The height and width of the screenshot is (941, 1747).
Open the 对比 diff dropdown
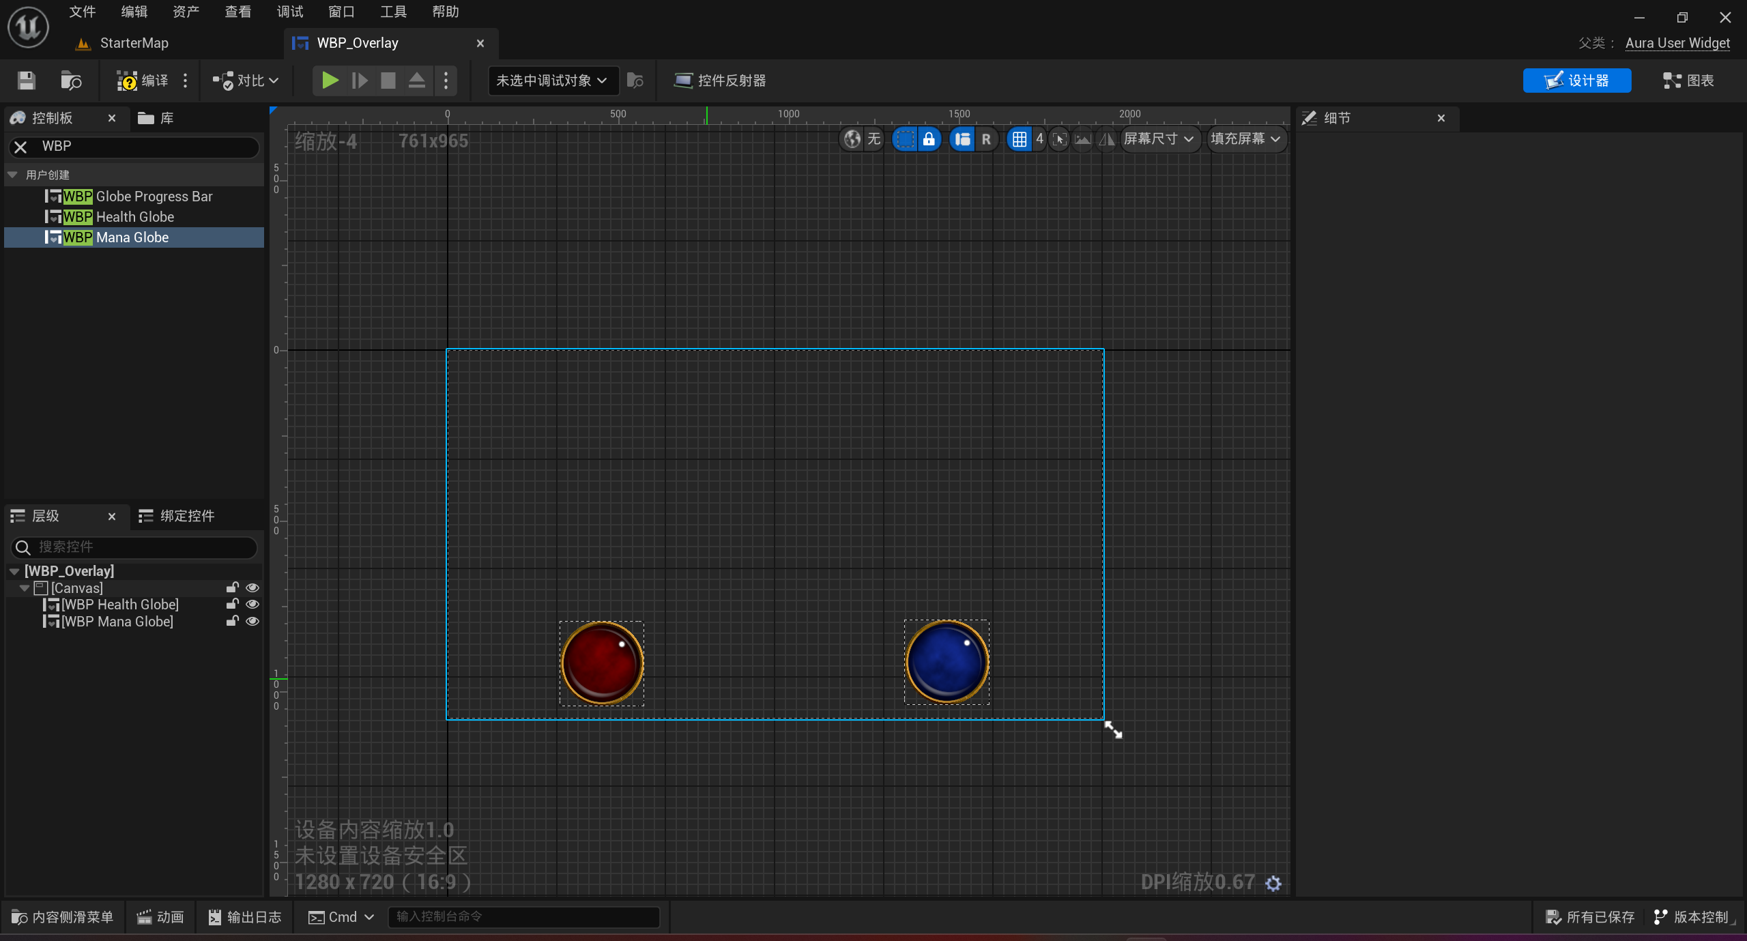click(246, 81)
